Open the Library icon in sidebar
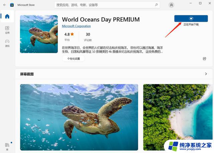Viewport: 214px width, 153px height. 7,146
